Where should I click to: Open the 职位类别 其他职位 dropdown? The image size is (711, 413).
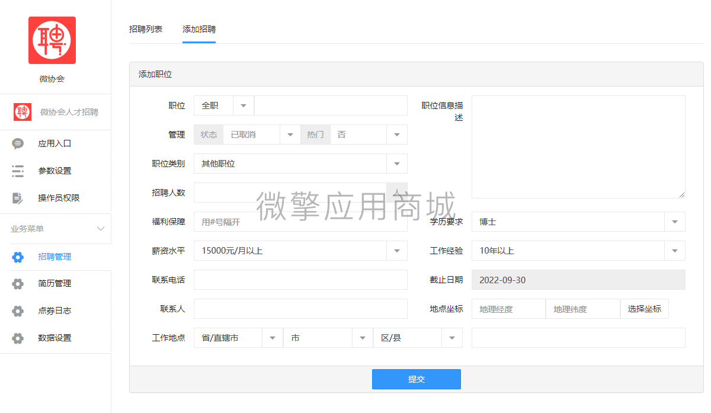pyautogui.click(x=300, y=164)
